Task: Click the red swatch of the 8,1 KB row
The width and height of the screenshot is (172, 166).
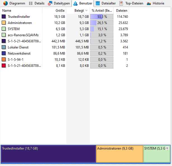Action: pyautogui.click(x=4, y=66)
